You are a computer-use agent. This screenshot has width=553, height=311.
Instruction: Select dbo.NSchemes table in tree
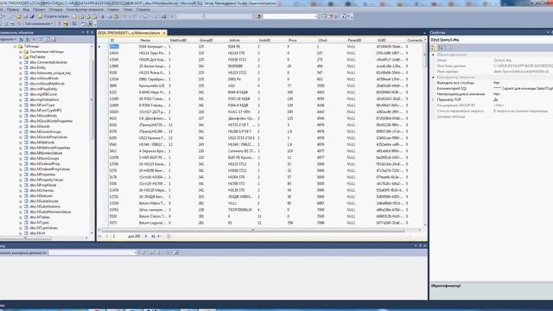pos(41,190)
